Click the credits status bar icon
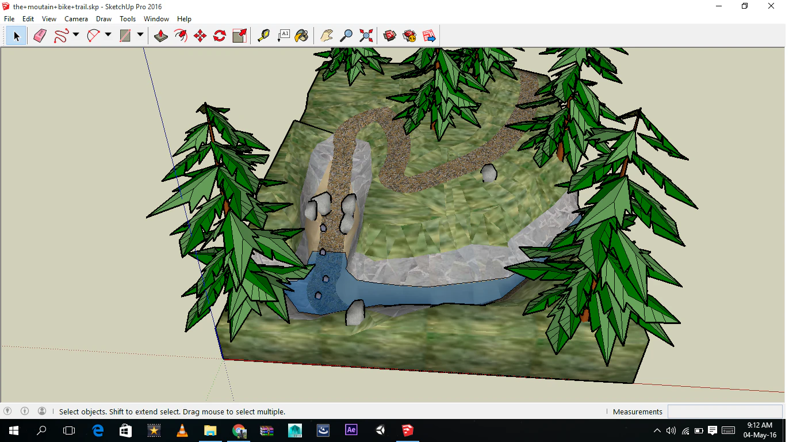 25,411
